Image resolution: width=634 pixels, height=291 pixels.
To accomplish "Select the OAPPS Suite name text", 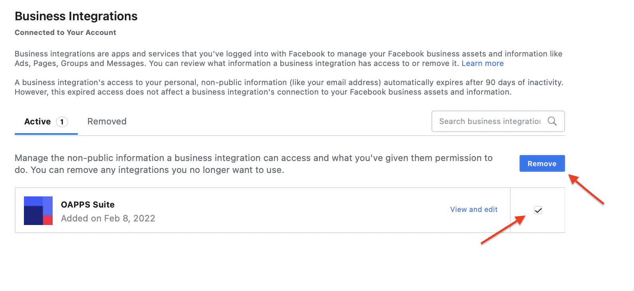I will (88, 205).
